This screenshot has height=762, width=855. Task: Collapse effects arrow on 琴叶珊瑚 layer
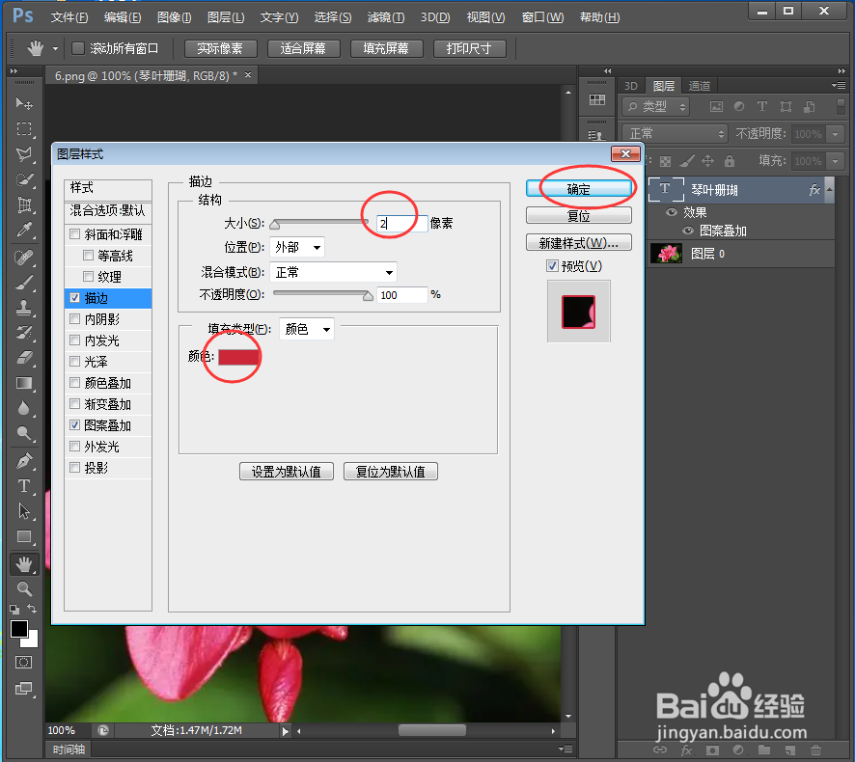829,190
